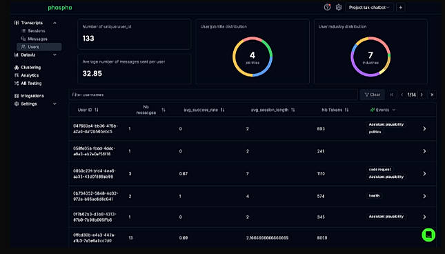Open AB Testing in the sidebar
445x254 pixels.
(x=31, y=83)
